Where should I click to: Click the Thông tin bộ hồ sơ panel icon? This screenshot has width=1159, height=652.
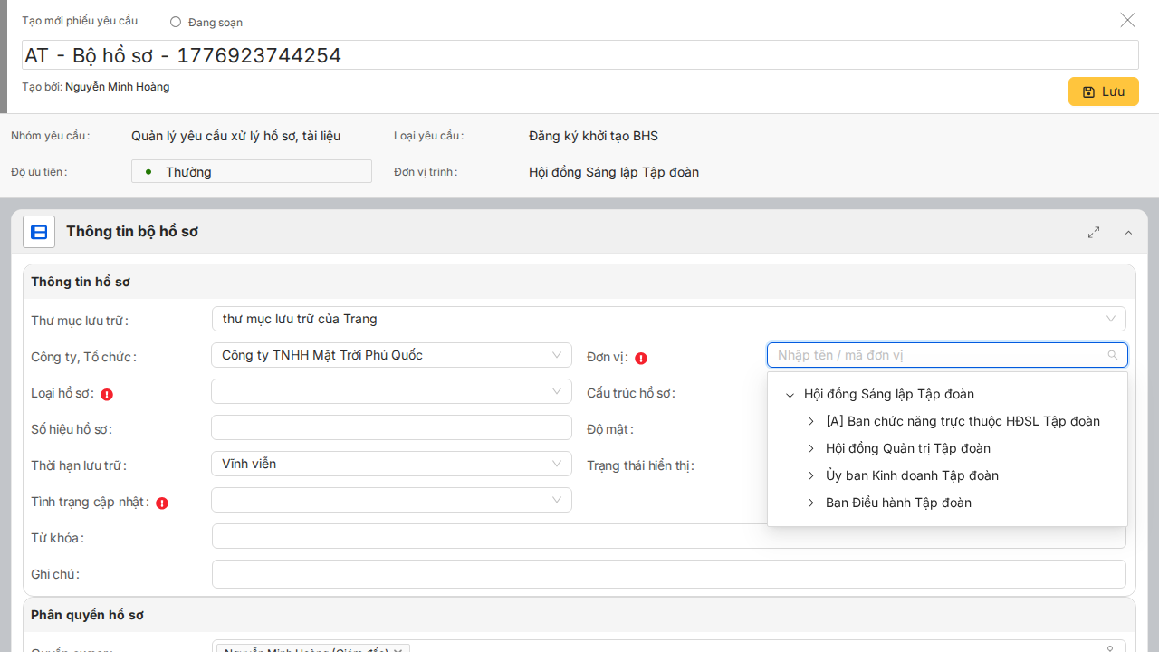click(x=39, y=232)
